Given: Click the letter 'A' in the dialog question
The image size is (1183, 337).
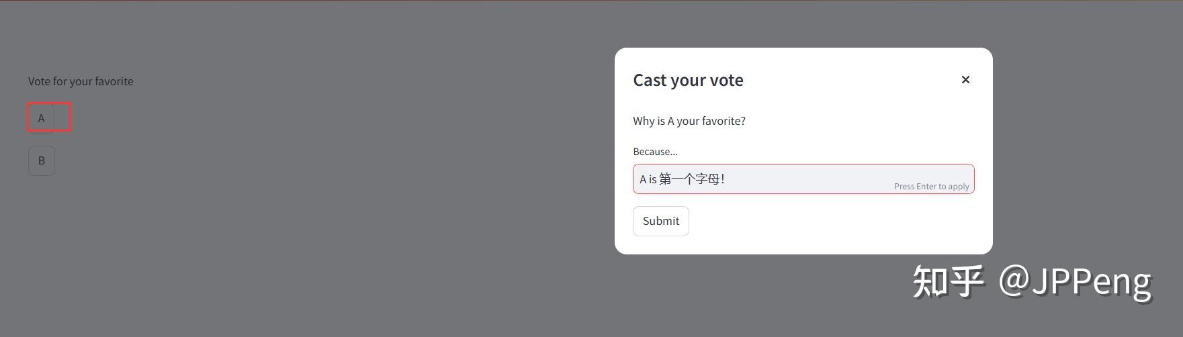Looking at the screenshot, I should click(x=670, y=121).
